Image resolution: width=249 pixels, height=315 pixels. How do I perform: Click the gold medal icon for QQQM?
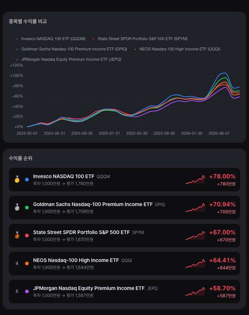click(17, 179)
